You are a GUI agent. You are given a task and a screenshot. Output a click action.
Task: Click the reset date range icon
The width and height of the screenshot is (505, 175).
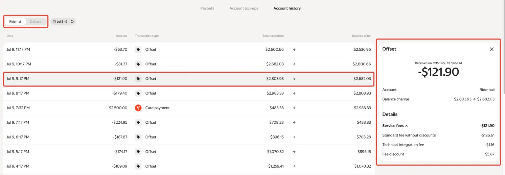(x=72, y=22)
